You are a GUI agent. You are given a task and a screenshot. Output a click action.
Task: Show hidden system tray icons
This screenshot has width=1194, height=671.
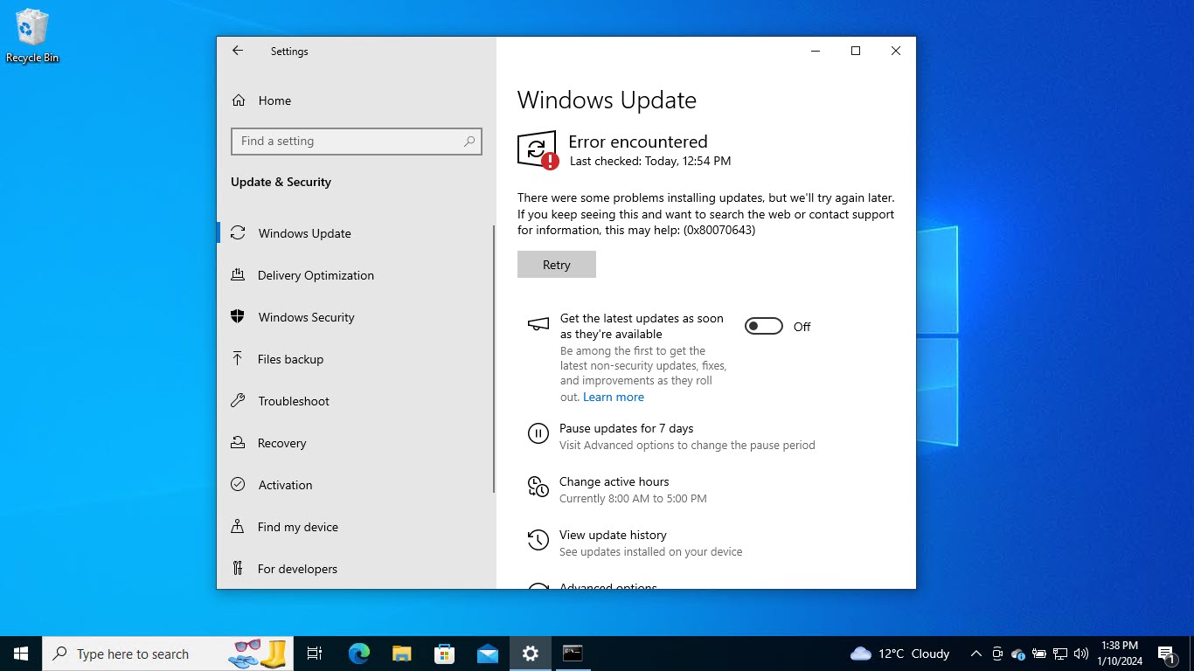click(x=975, y=654)
